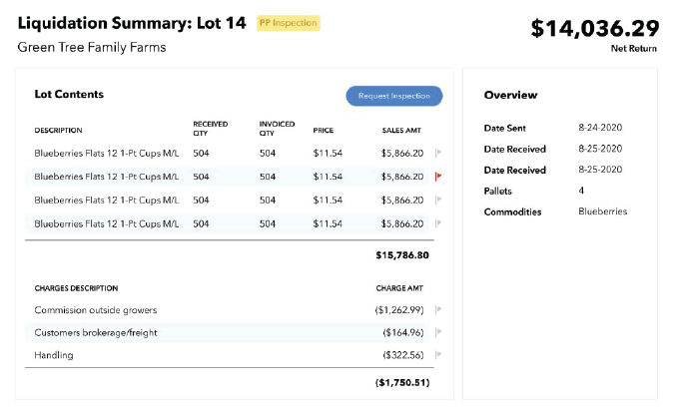The width and height of the screenshot is (675, 413).
Task: Click the ($1,750.51) charges total
Action: click(x=402, y=382)
